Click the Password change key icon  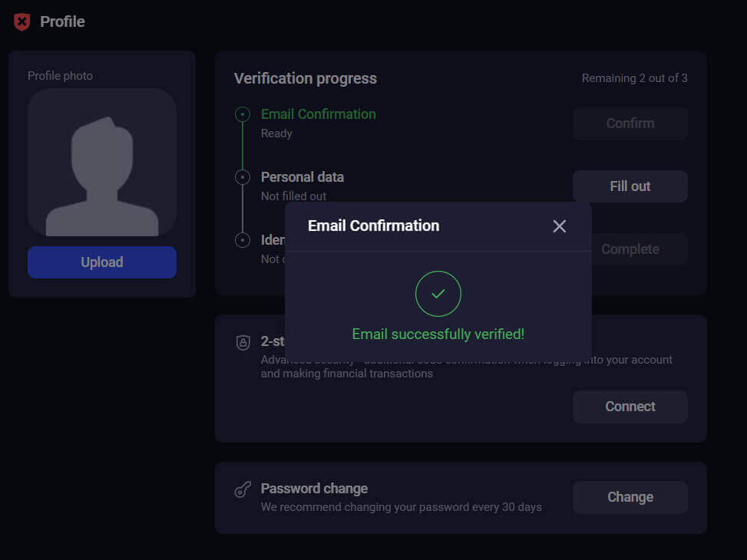(x=243, y=490)
